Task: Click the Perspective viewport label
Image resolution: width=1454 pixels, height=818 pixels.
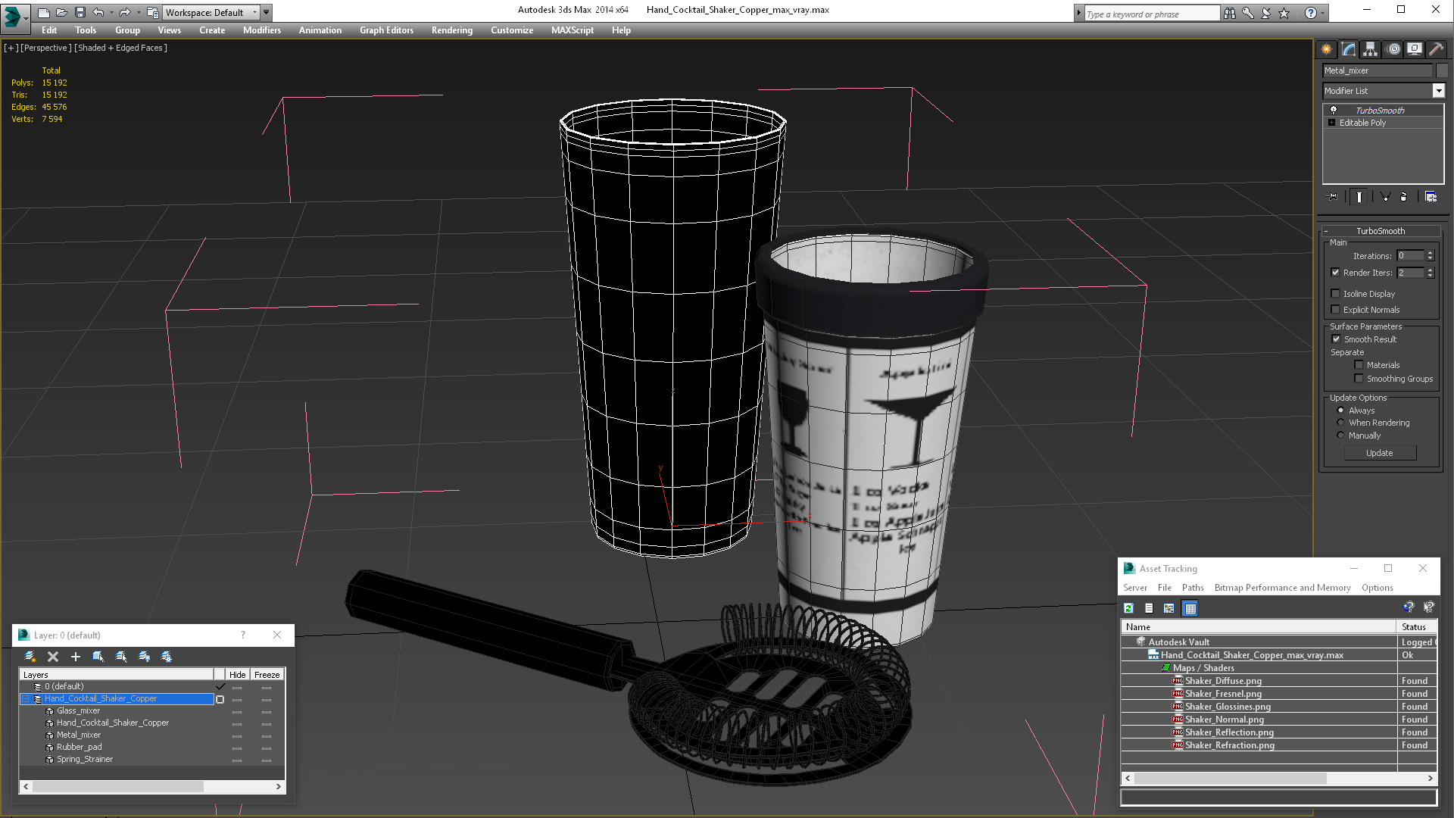Action: 46,48
